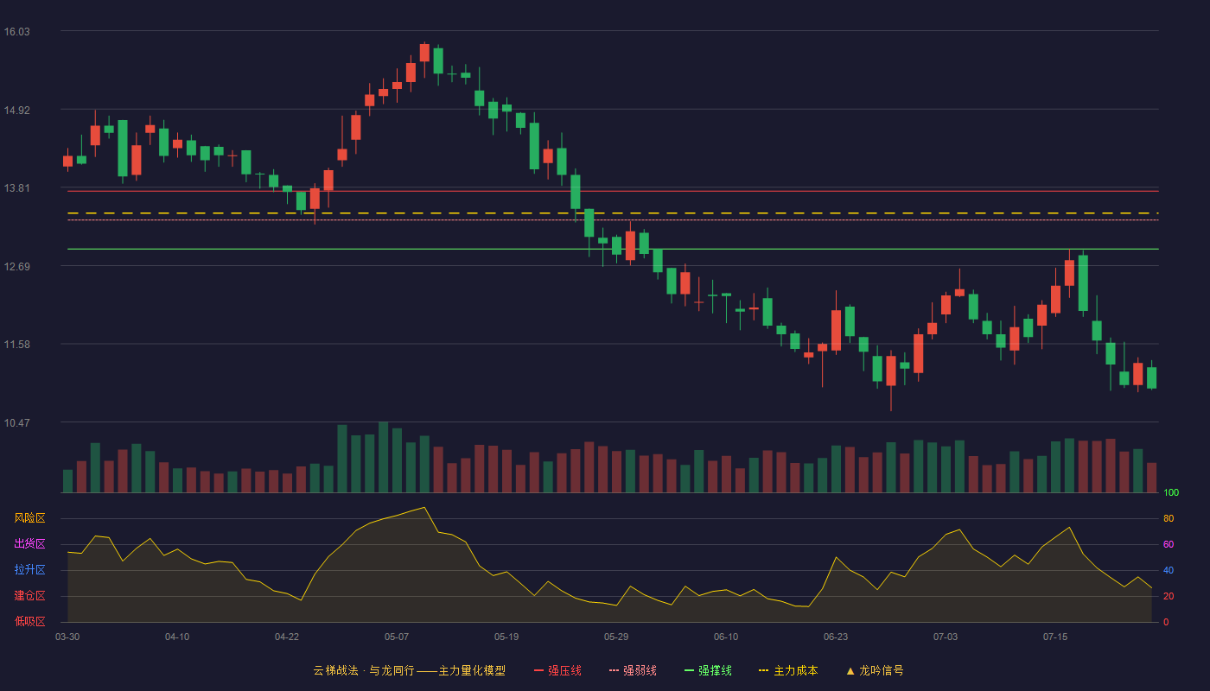Click the red 强压线 legend line marker
Screen dimensions: 1210x691
(539, 670)
